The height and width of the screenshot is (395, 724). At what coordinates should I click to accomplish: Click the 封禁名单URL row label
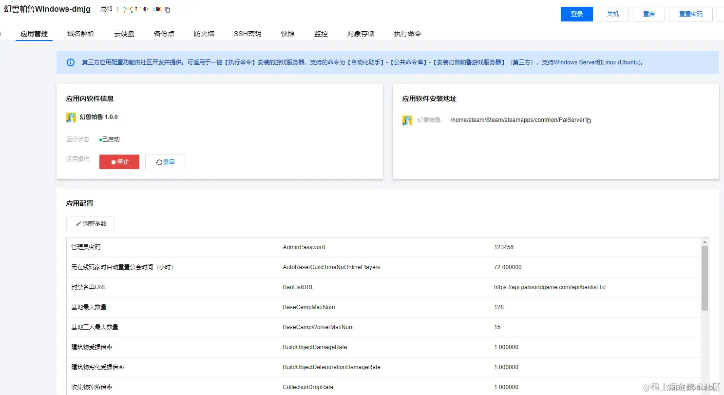pos(89,287)
